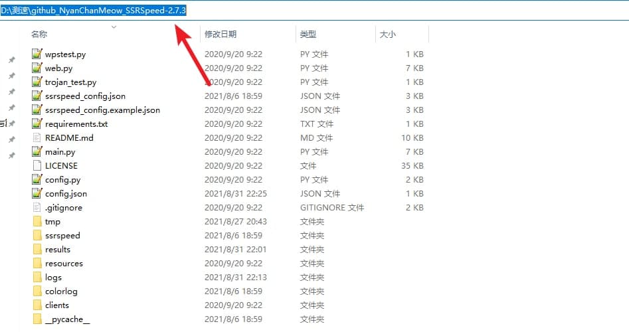
Task: Select the clients folder icon
Action: (37, 305)
